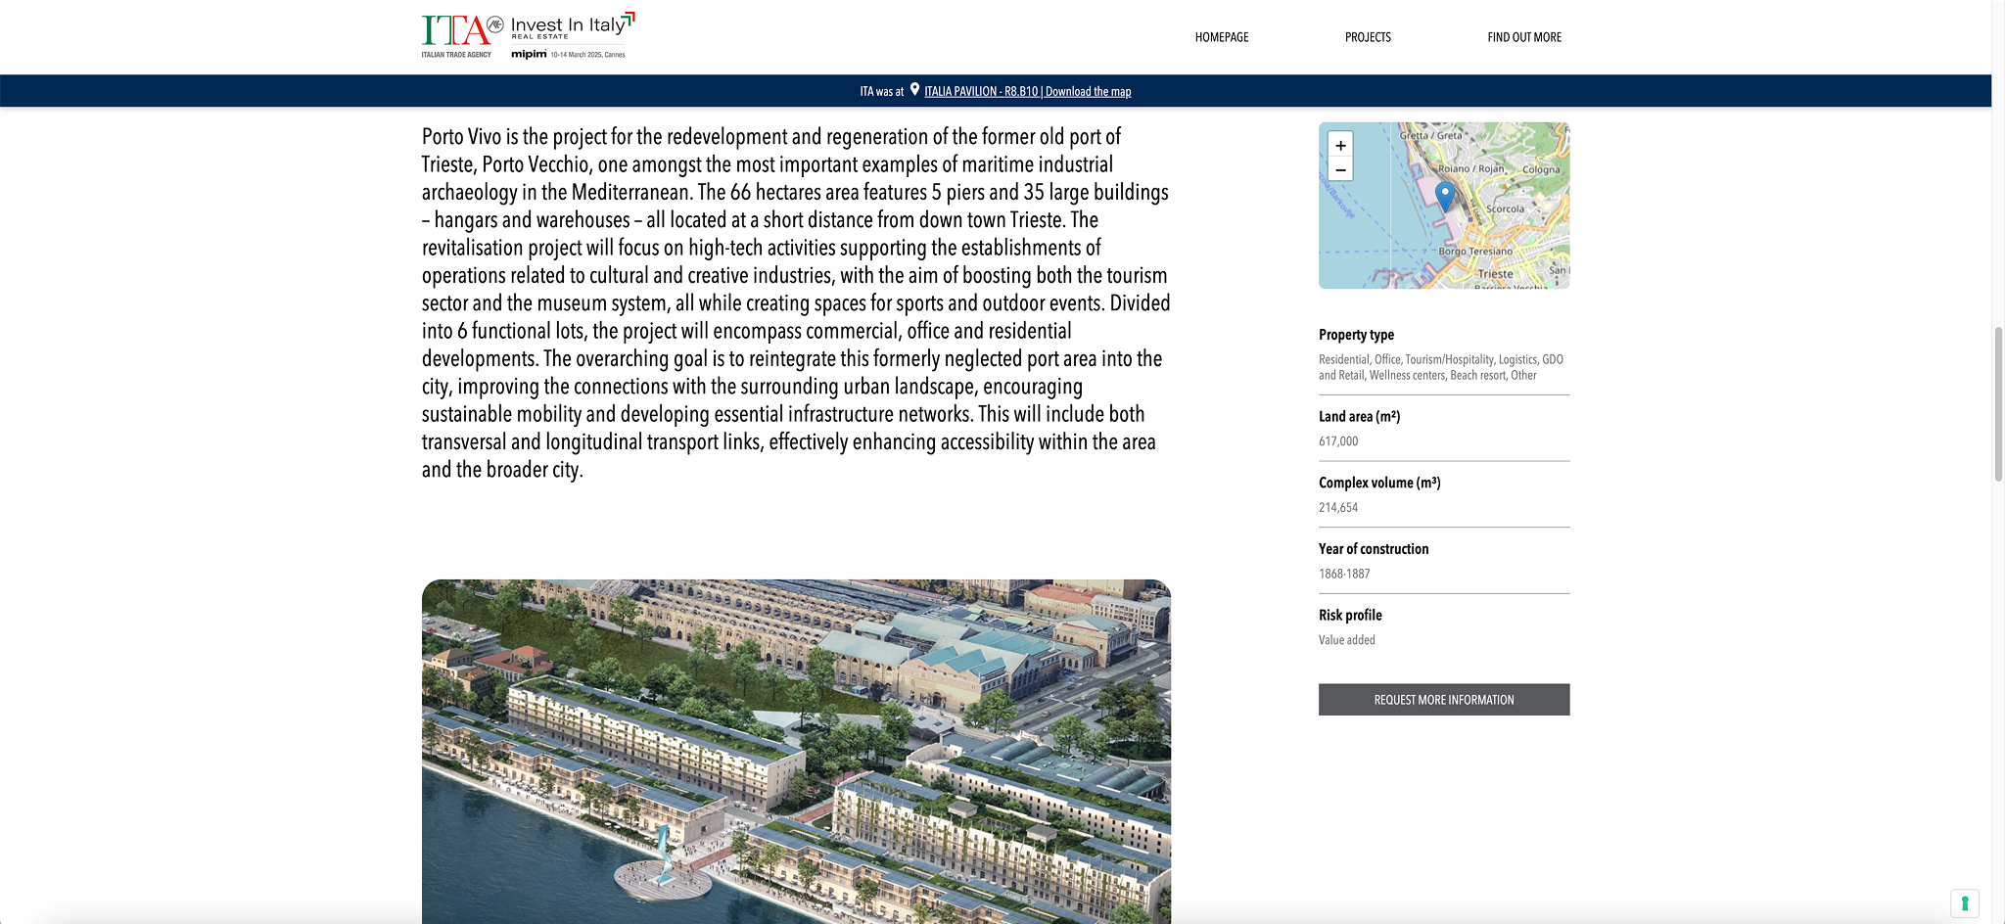Click the page's vertical scrollbar thumb
This screenshot has height=924, width=2005.
1998,403
